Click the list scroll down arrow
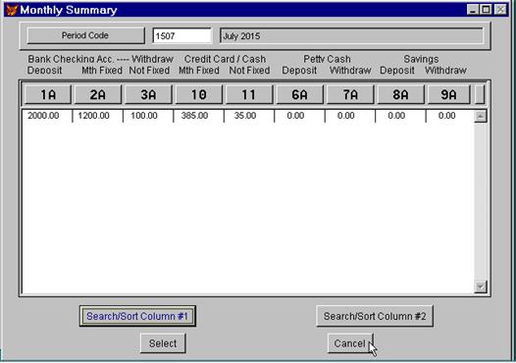516x363 pixels. click(x=481, y=287)
